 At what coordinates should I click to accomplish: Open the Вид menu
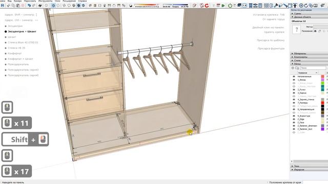pos(10,1)
